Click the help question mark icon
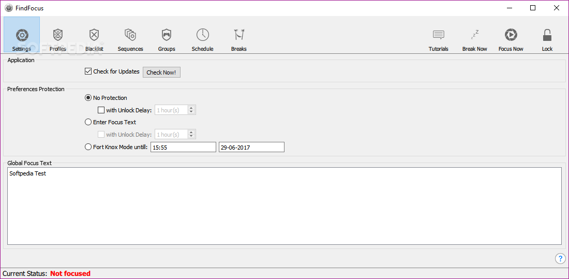 560,259
